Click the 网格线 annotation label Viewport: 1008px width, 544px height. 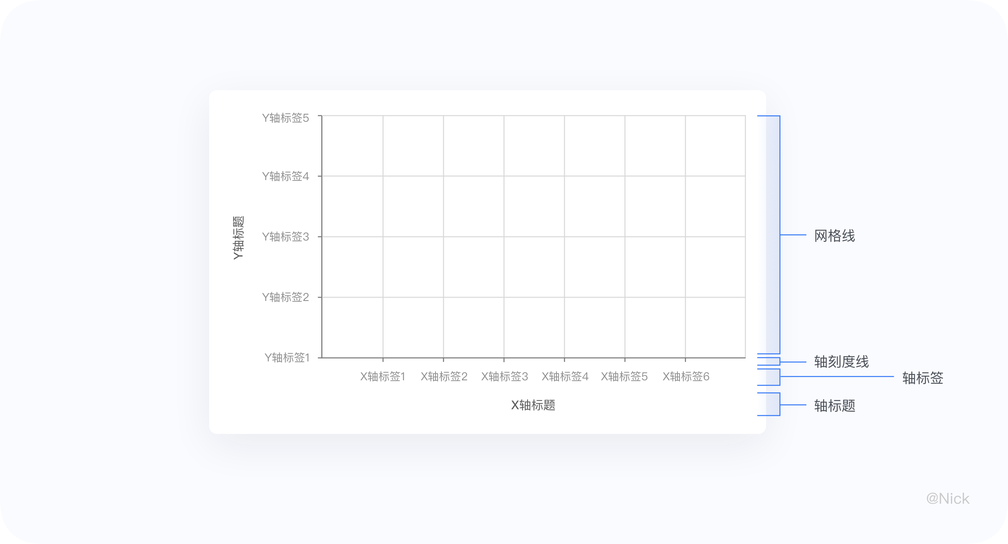pos(834,236)
